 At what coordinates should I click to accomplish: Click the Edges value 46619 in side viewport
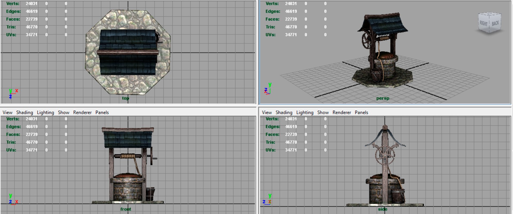tap(291, 127)
